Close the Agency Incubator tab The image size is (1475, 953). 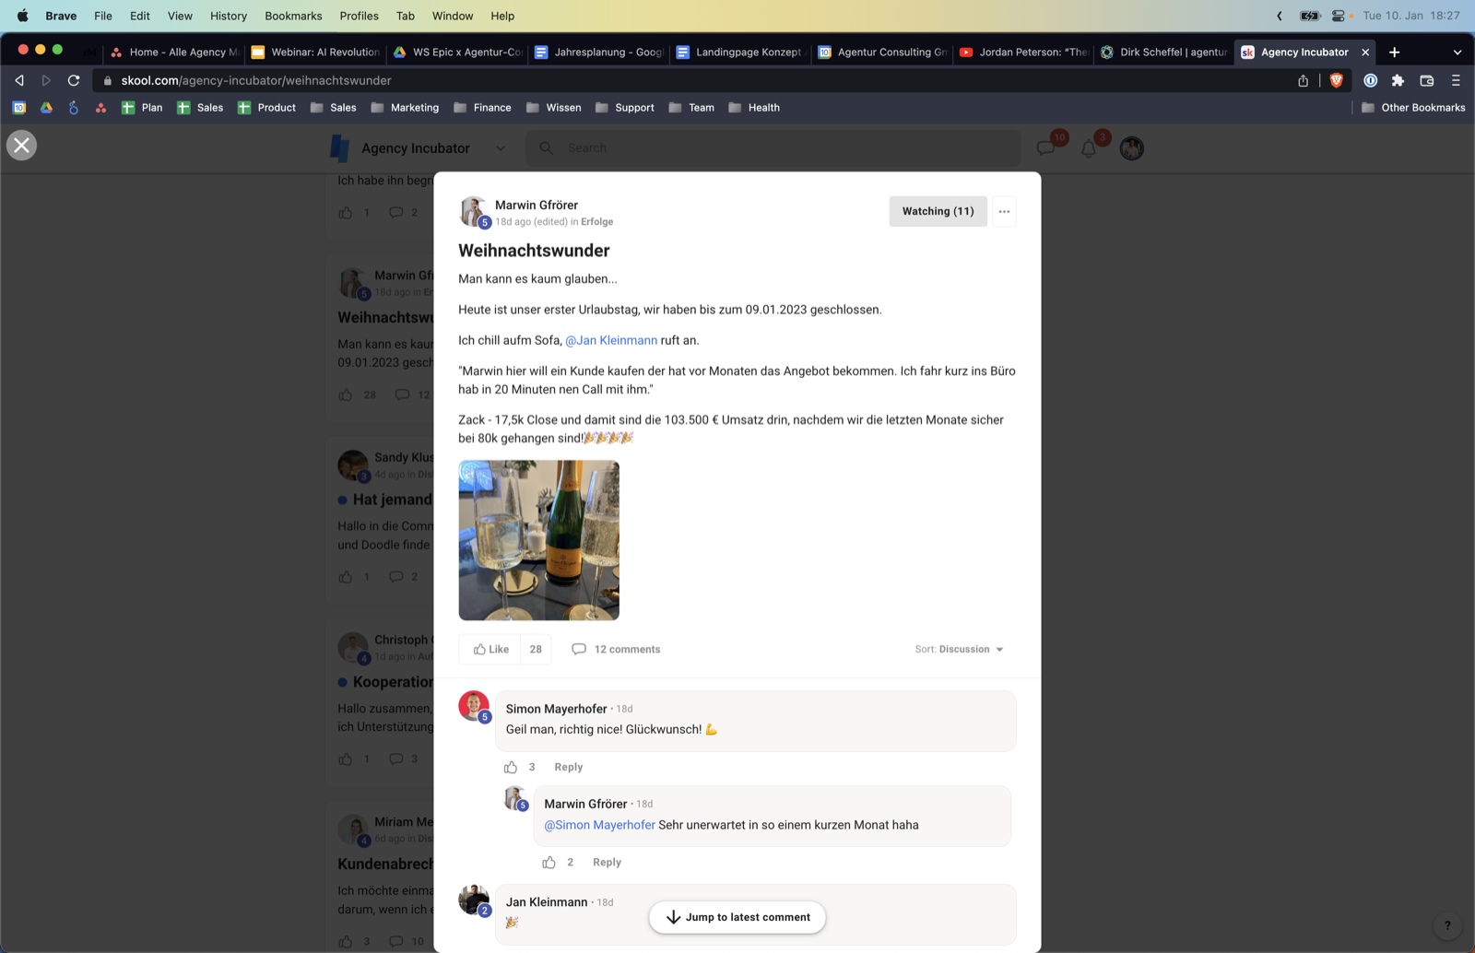coord(1365,53)
